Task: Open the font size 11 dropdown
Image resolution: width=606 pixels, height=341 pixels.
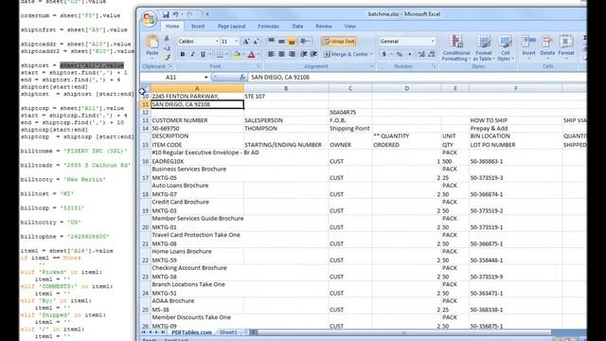Action: (237, 42)
